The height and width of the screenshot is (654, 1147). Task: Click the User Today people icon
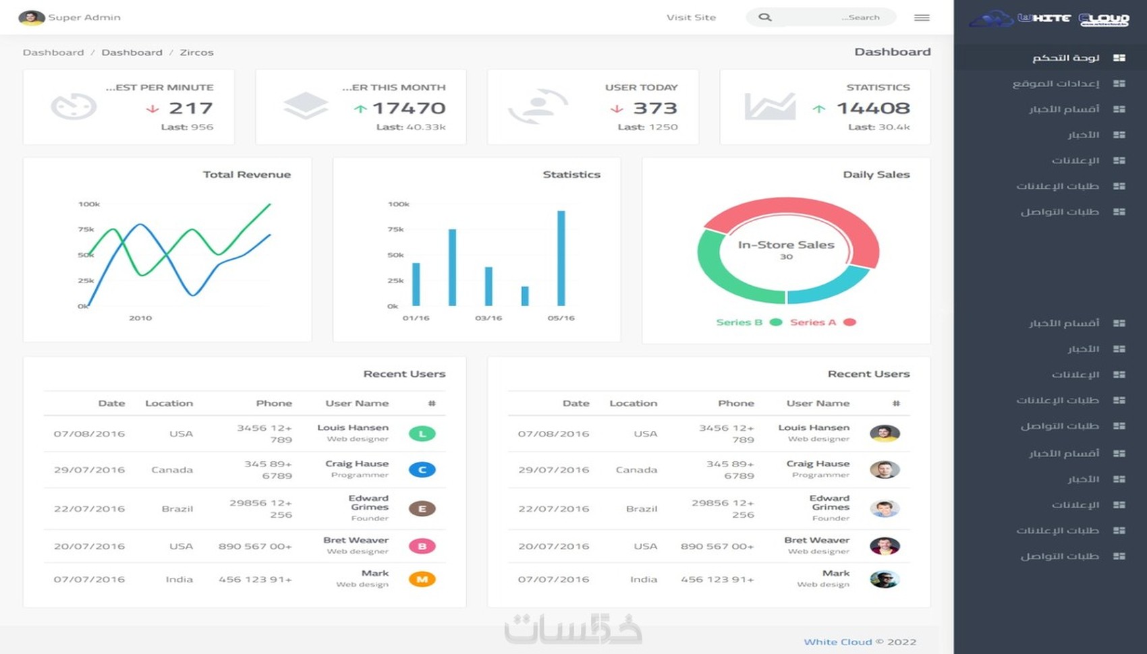coord(538,107)
